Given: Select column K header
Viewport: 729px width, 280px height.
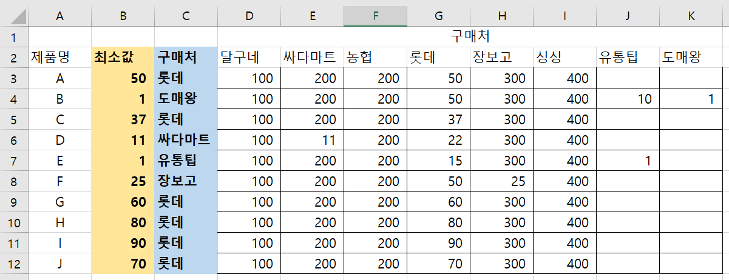Looking at the screenshot, I should click(691, 16).
